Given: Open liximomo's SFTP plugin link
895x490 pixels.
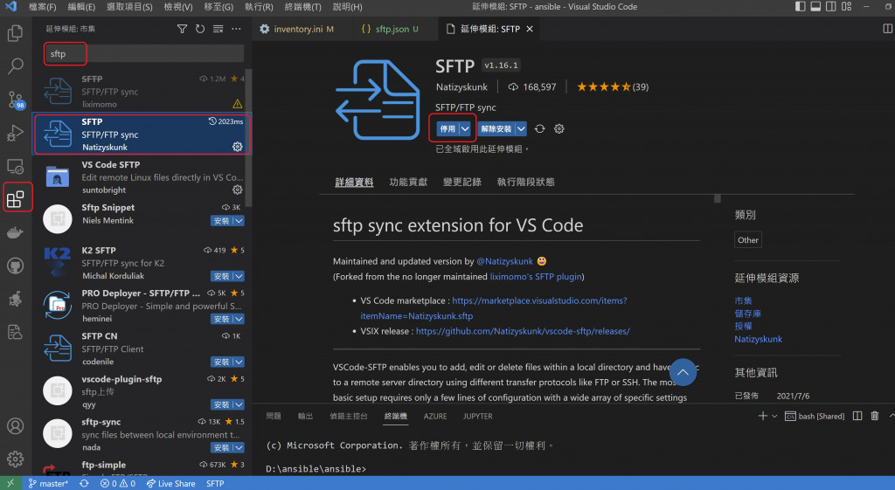Looking at the screenshot, I should coord(536,277).
